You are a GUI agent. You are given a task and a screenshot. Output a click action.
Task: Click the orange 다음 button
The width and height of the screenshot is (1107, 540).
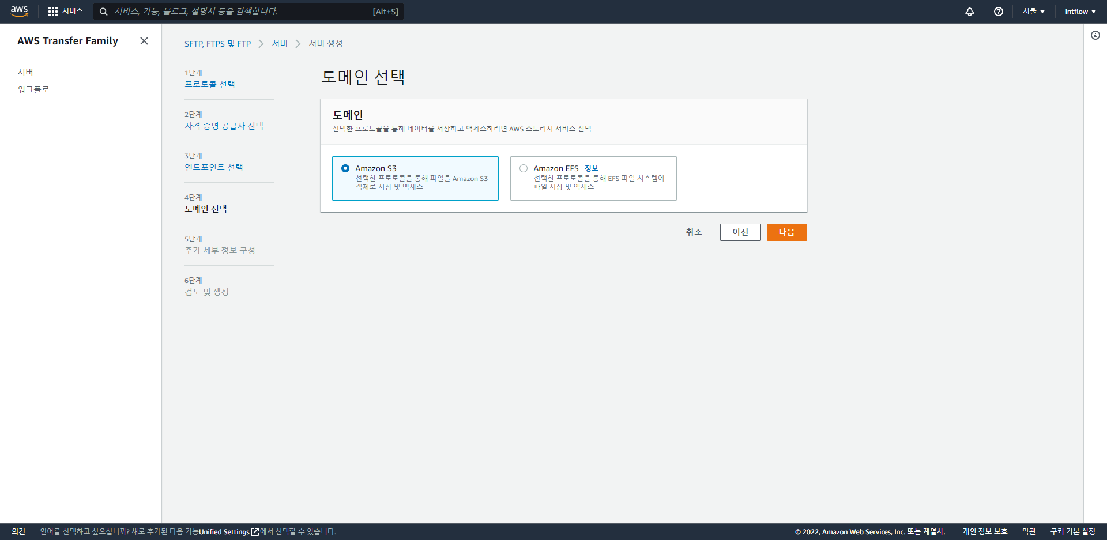click(x=787, y=232)
